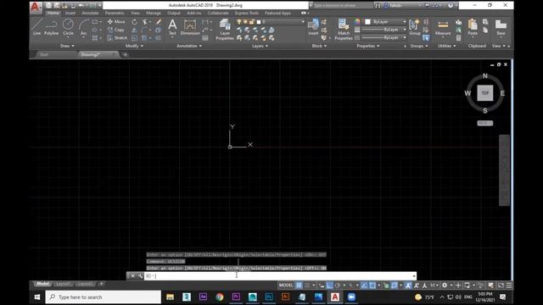Toggle object snap tracking in status bar
The width and height of the screenshot is (543, 305).
click(x=364, y=285)
